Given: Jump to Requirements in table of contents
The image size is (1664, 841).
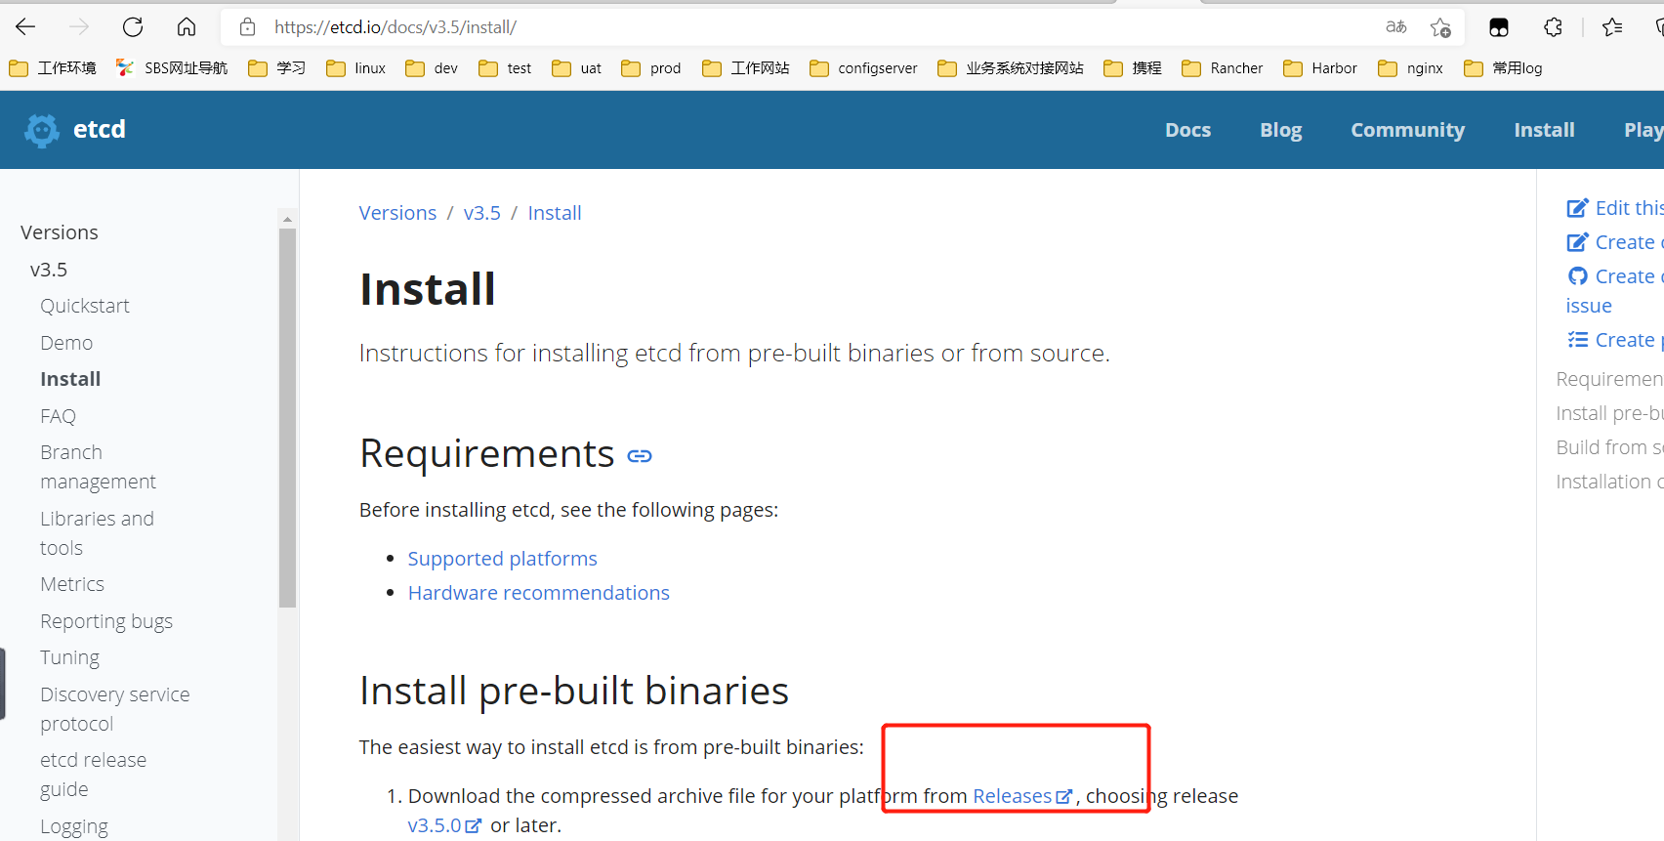Looking at the screenshot, I should click(1609, 379).
